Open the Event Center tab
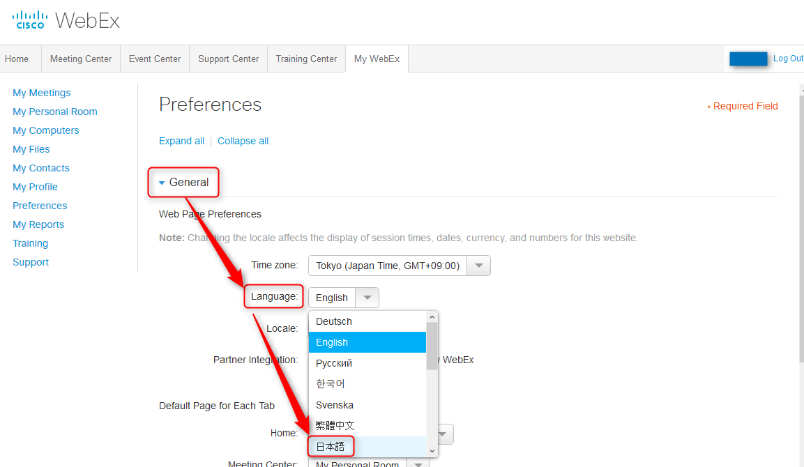This screenshot has height=467, width=804. [x=155, y=59]
